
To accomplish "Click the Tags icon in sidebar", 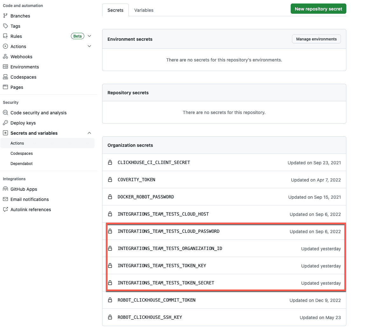I will pyautogui.click(x=5, y=26).
